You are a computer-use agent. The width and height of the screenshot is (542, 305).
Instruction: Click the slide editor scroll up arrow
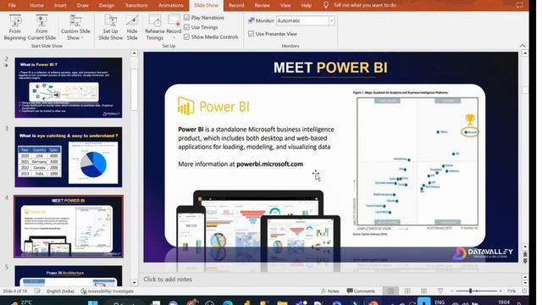click(x=525, y=53)
